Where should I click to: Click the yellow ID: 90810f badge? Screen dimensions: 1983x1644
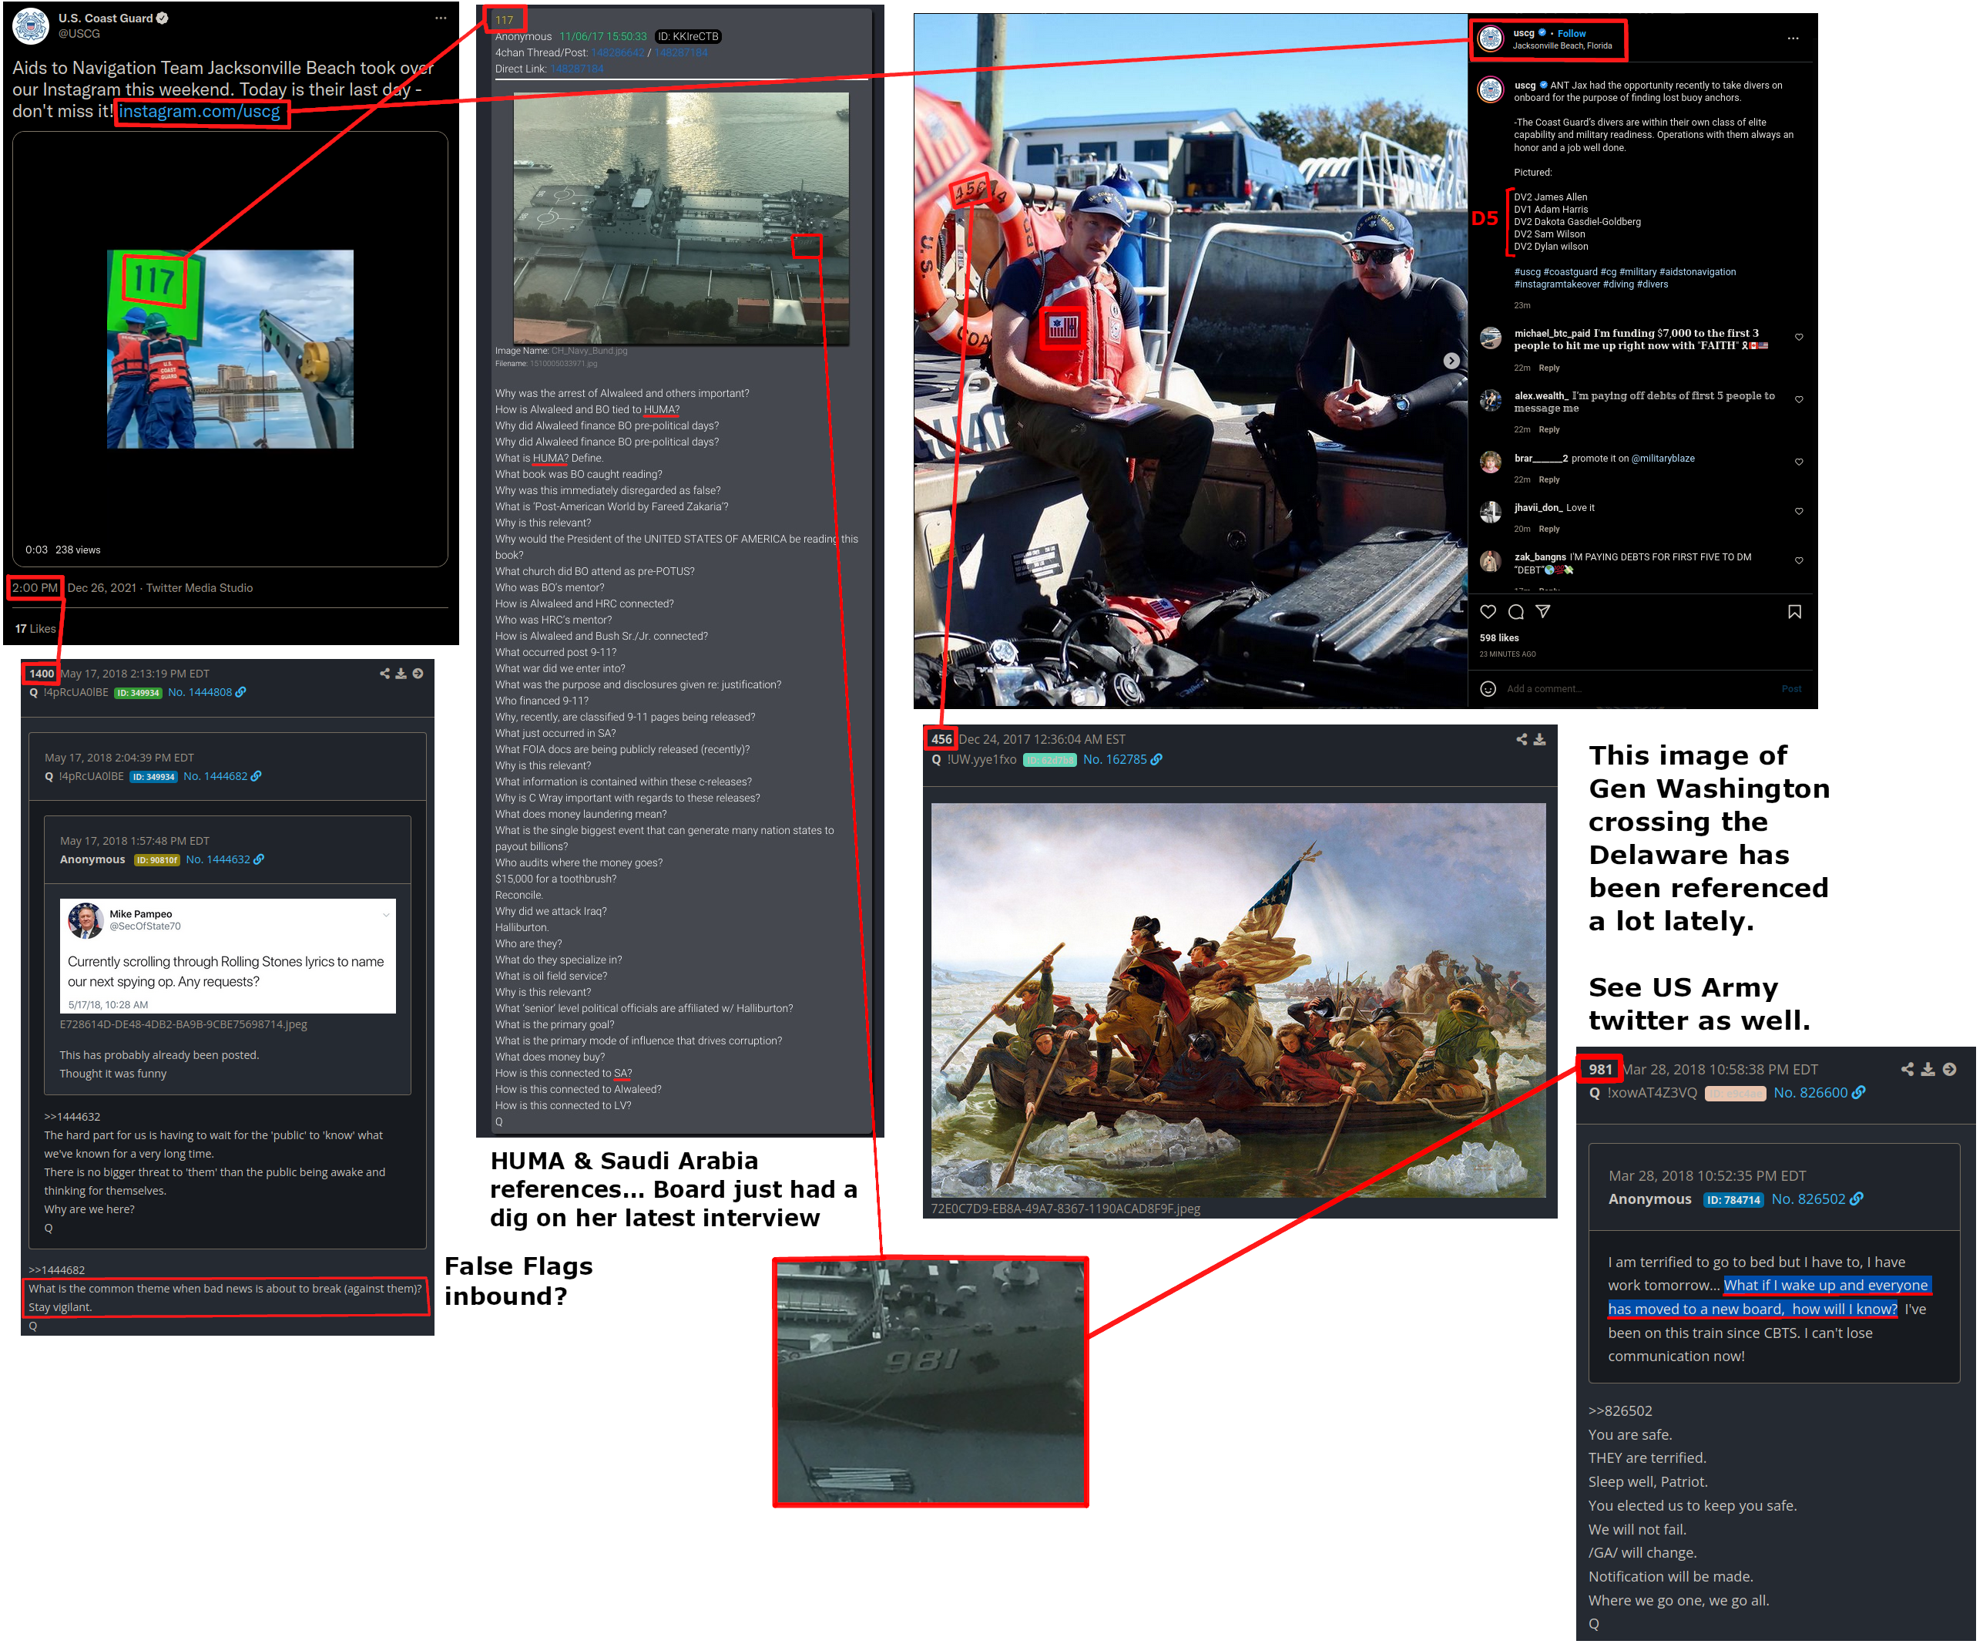(x=156, y=861)
